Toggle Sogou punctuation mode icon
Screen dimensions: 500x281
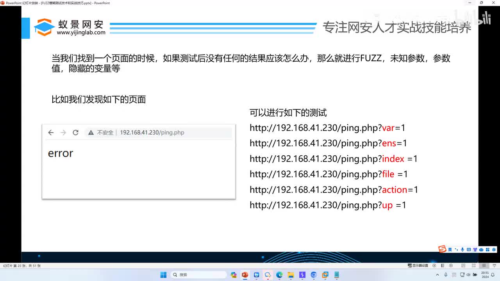click(456, 249)
